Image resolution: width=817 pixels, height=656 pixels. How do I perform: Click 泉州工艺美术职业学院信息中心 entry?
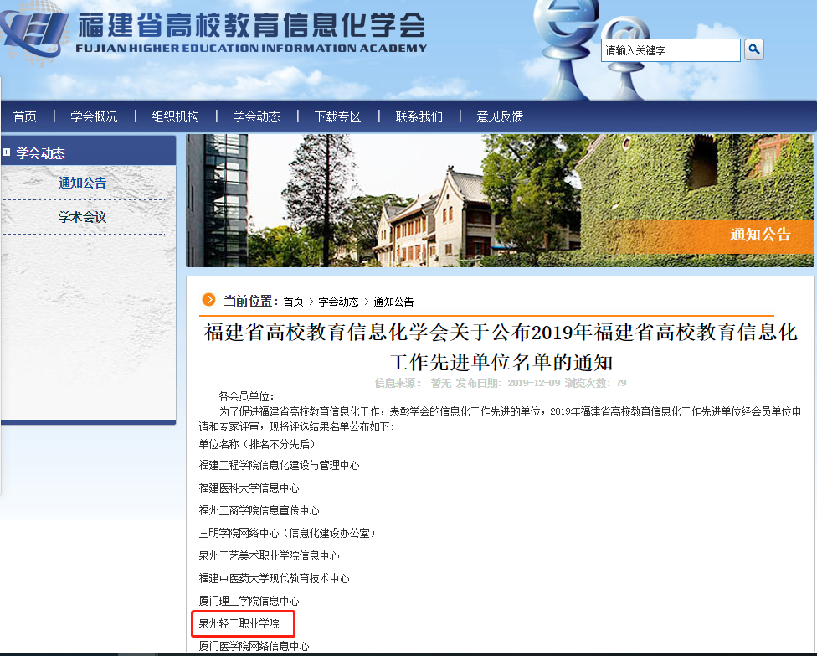tap(270, 555)
